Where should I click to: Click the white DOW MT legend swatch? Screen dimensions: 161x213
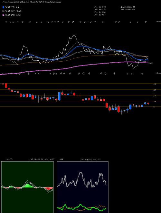click(x=3, y=11)
